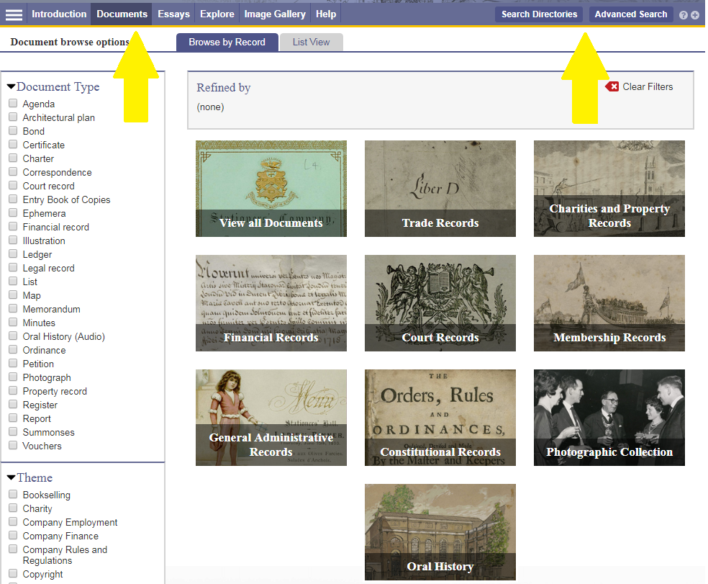
Task: Click the Advanced Search button
Action: pos(630,14)
